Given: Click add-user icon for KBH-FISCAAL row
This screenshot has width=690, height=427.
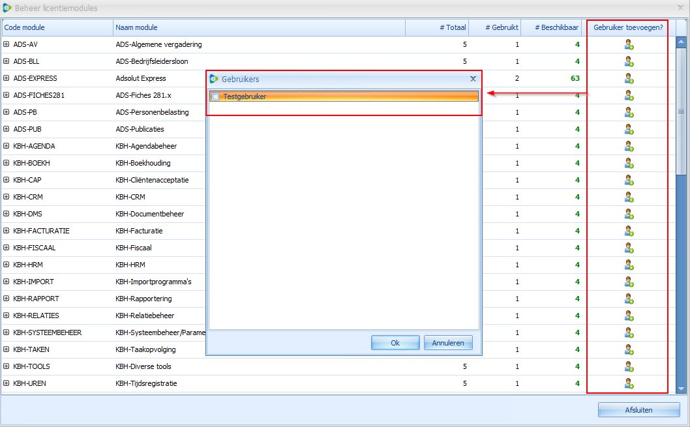Looking at the screenshot, I should tap(629, 248).
